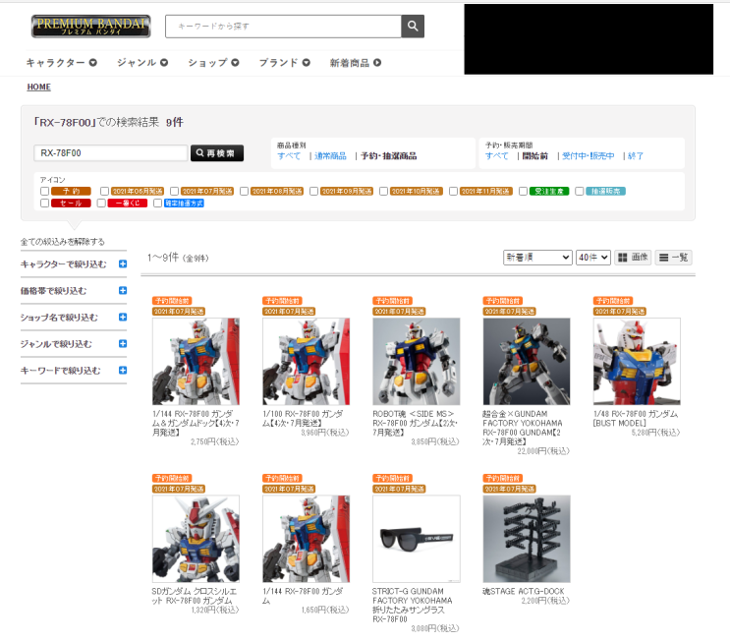
Task: Check the 一番くじ checkbox
Action: point(101,204)
